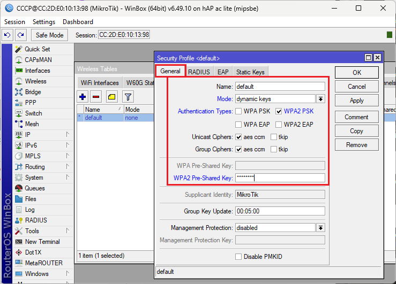Switch to the EAP tab
Screen dimensions: 396x284
(x=223, y=72)
